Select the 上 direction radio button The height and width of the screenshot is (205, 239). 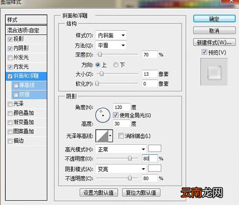[x=98, y=65]
